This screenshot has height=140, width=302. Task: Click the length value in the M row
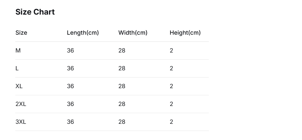click(70, 51)
